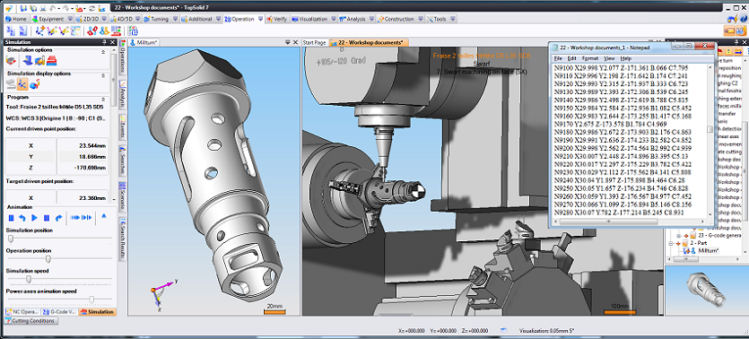Open the Start Page document tab
Image resolution: width=749 pixels, height=339 pixels.
[x=314, y=42]
